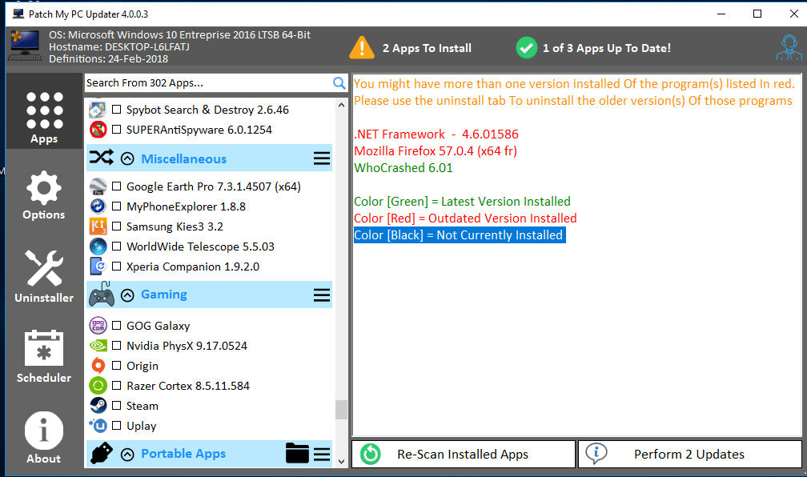Check the MyPhoneExplorer 1.8.8 checkbox
The height and width of the screenshot is (477, 807).
click(117, 206)
